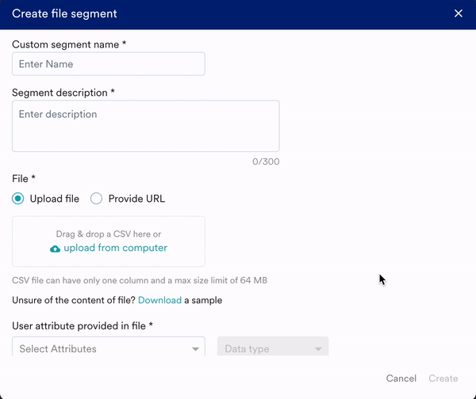Viewport: 476px width, 399px height.
Task: Download the sample CSV file
Action: tap(159, 300)
